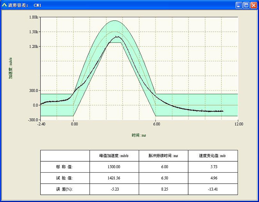Click the 12.00 tick on the time axis

(x=238, y=124)
